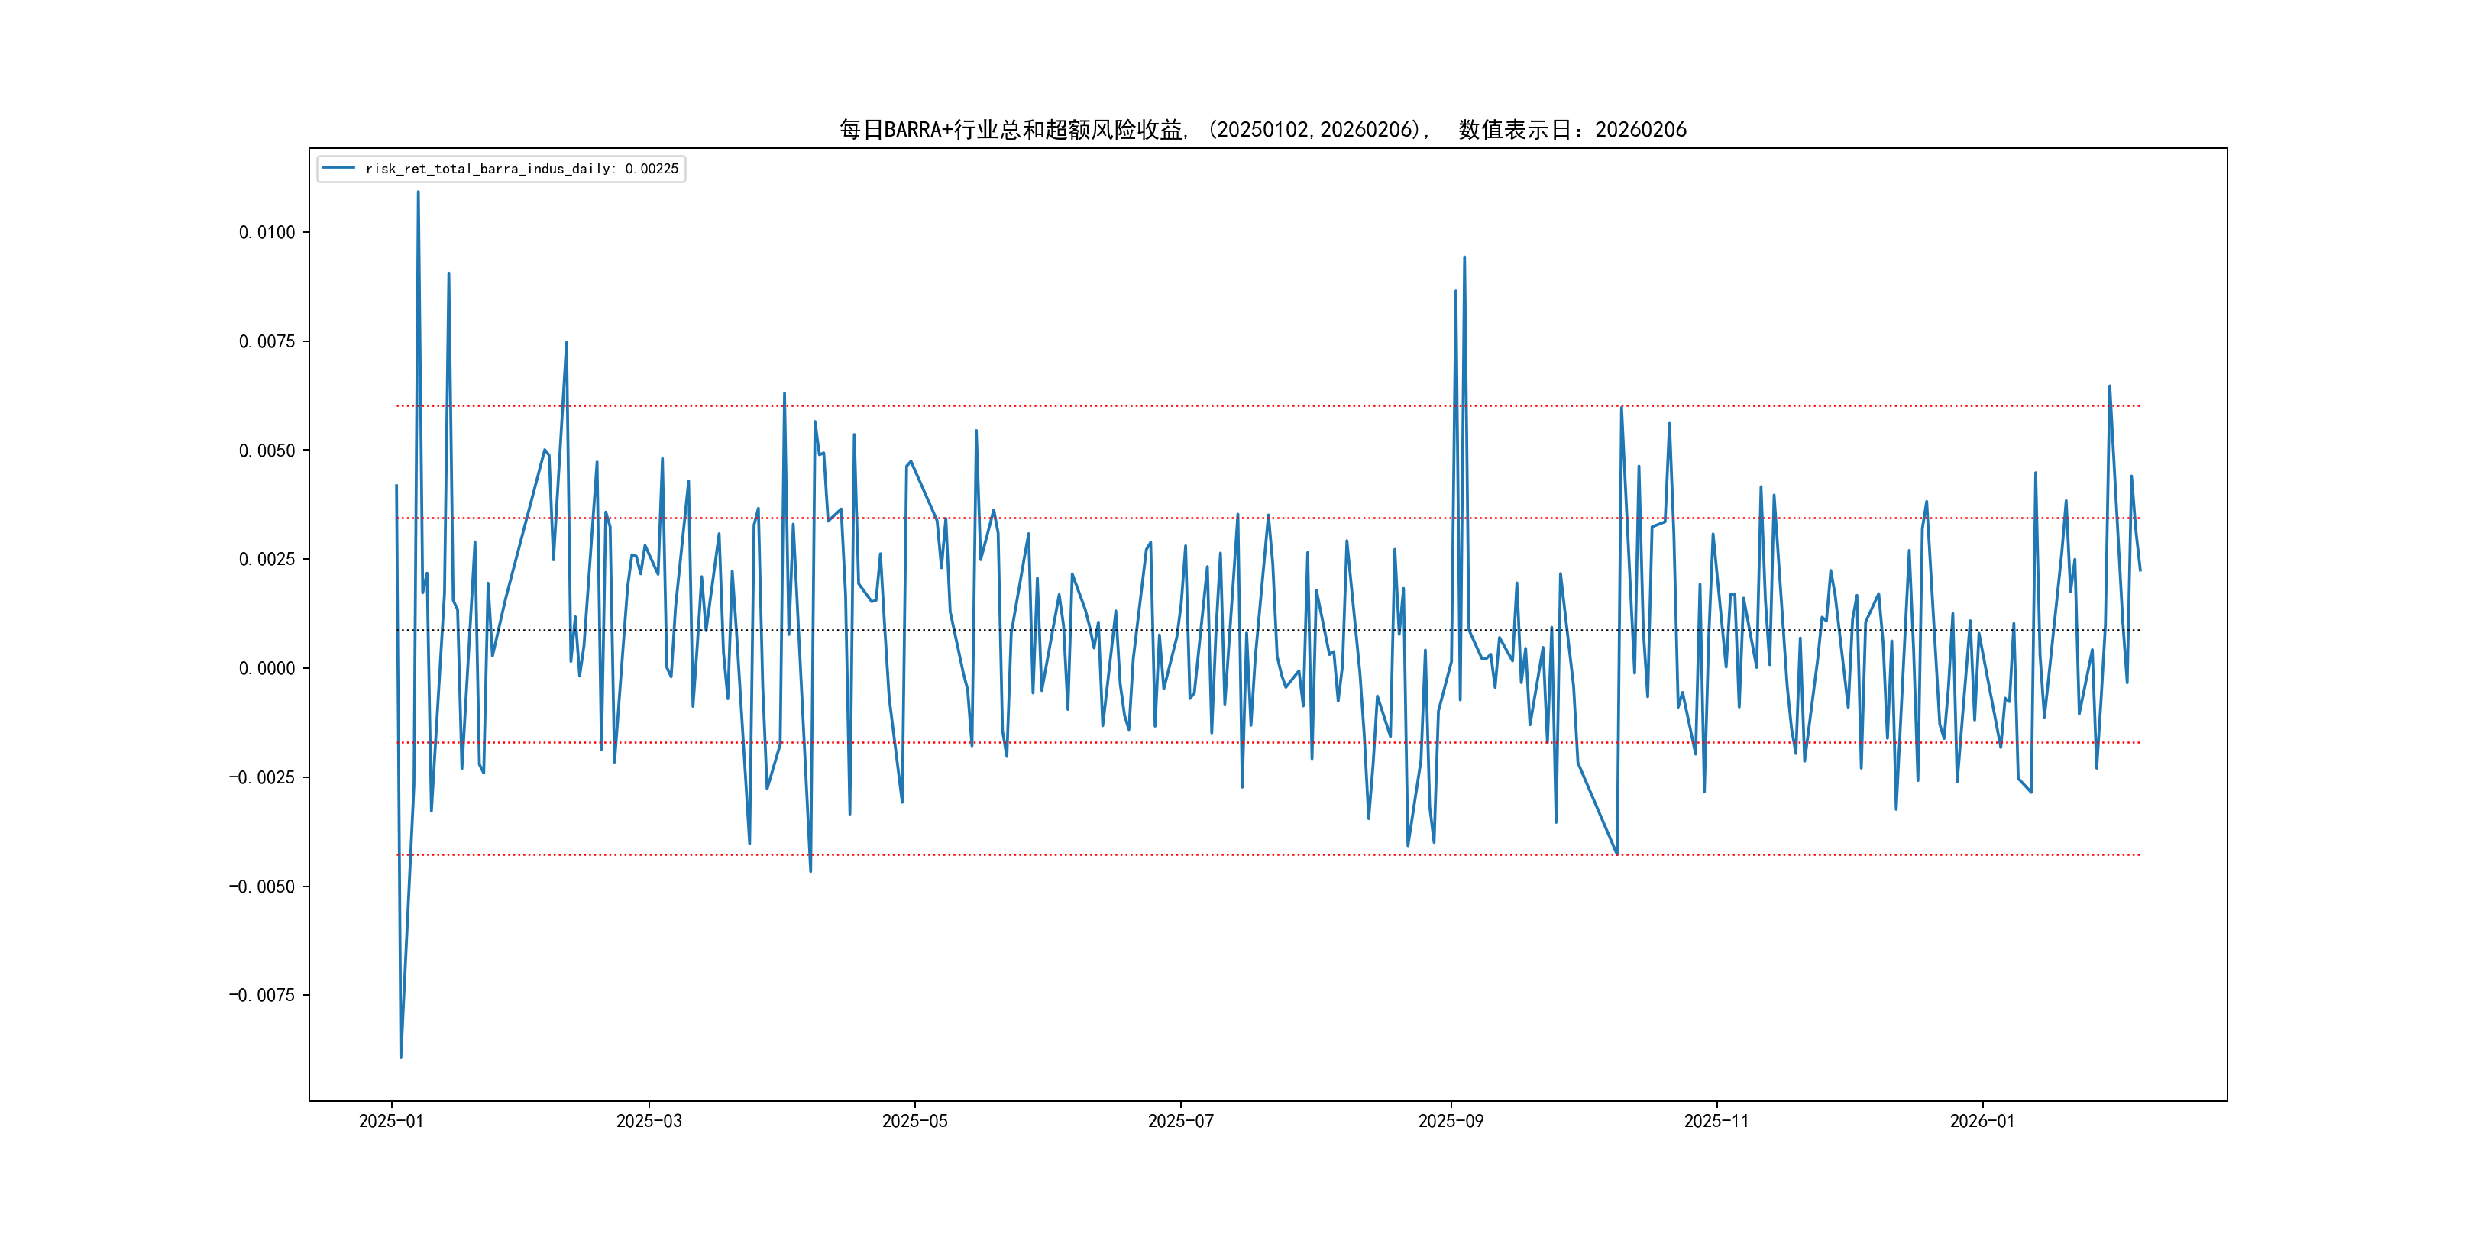Image resolution: width=2475 pixels, height=1237 pixels.
Task: Click the 0.0025 y-axis tick label
Action: pyautogui.click(x=267, y=559)
